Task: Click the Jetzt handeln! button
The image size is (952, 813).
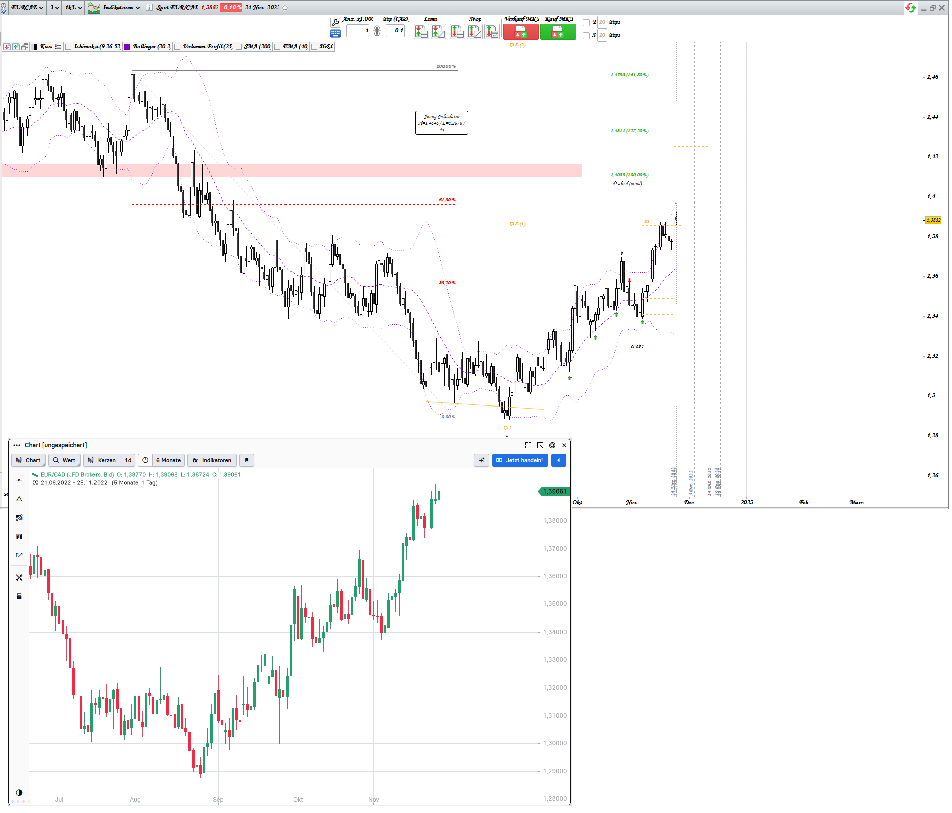Action: click(x=520, y=460)
